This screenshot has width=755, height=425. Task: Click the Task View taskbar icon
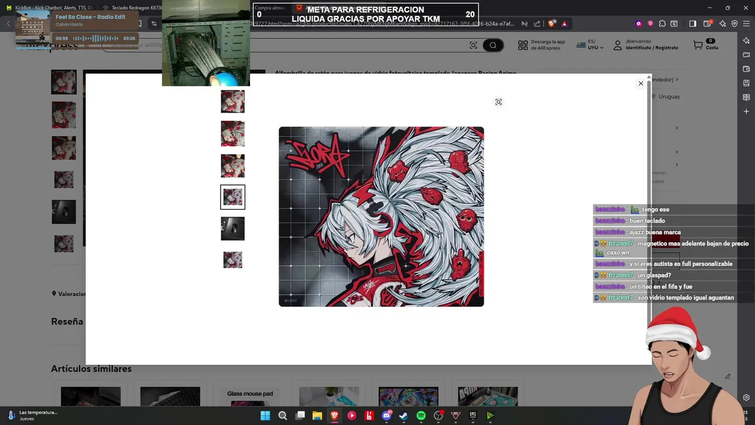pos(300,416)
